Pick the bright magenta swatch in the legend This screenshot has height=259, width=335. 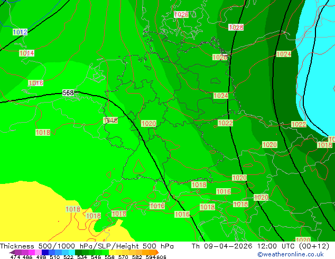point(32,252)
